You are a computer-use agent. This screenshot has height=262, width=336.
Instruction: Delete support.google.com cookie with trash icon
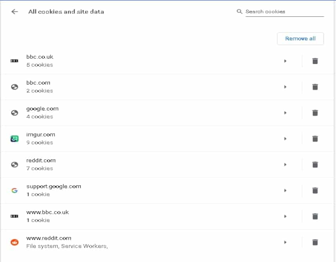click(x=315, y=190)
